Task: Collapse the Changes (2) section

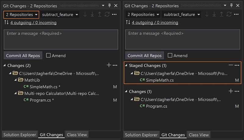Action: point(5,66)
